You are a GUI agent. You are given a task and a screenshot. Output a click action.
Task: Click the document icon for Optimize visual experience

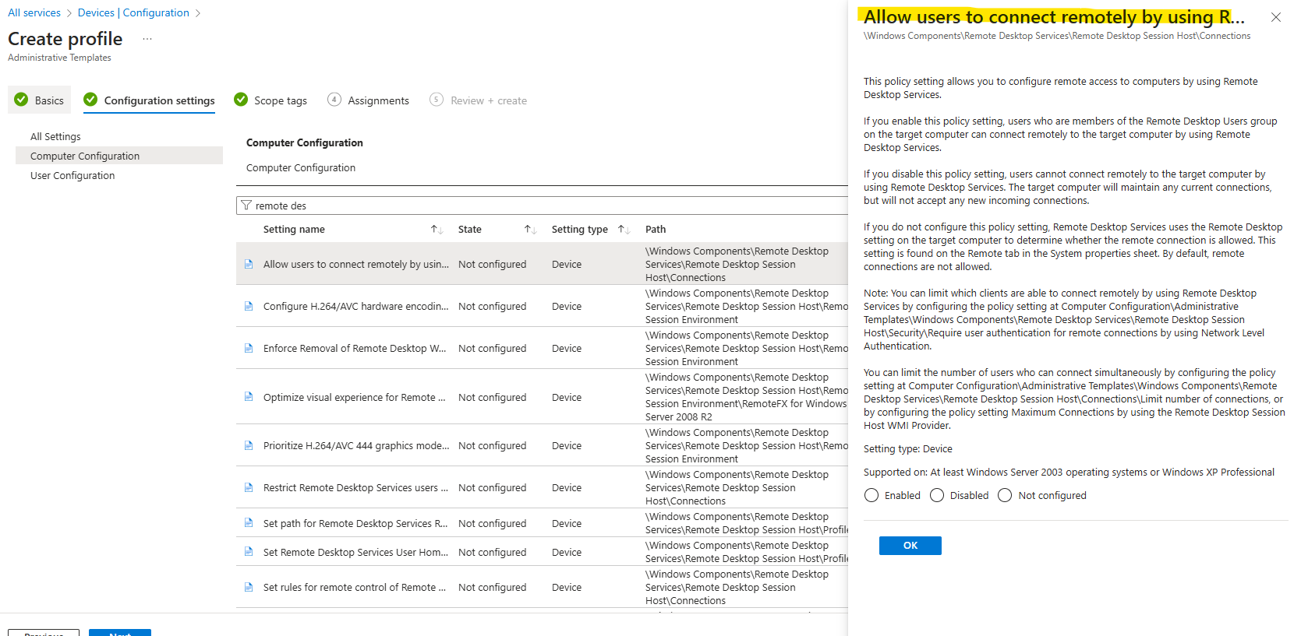pos(249,396)
